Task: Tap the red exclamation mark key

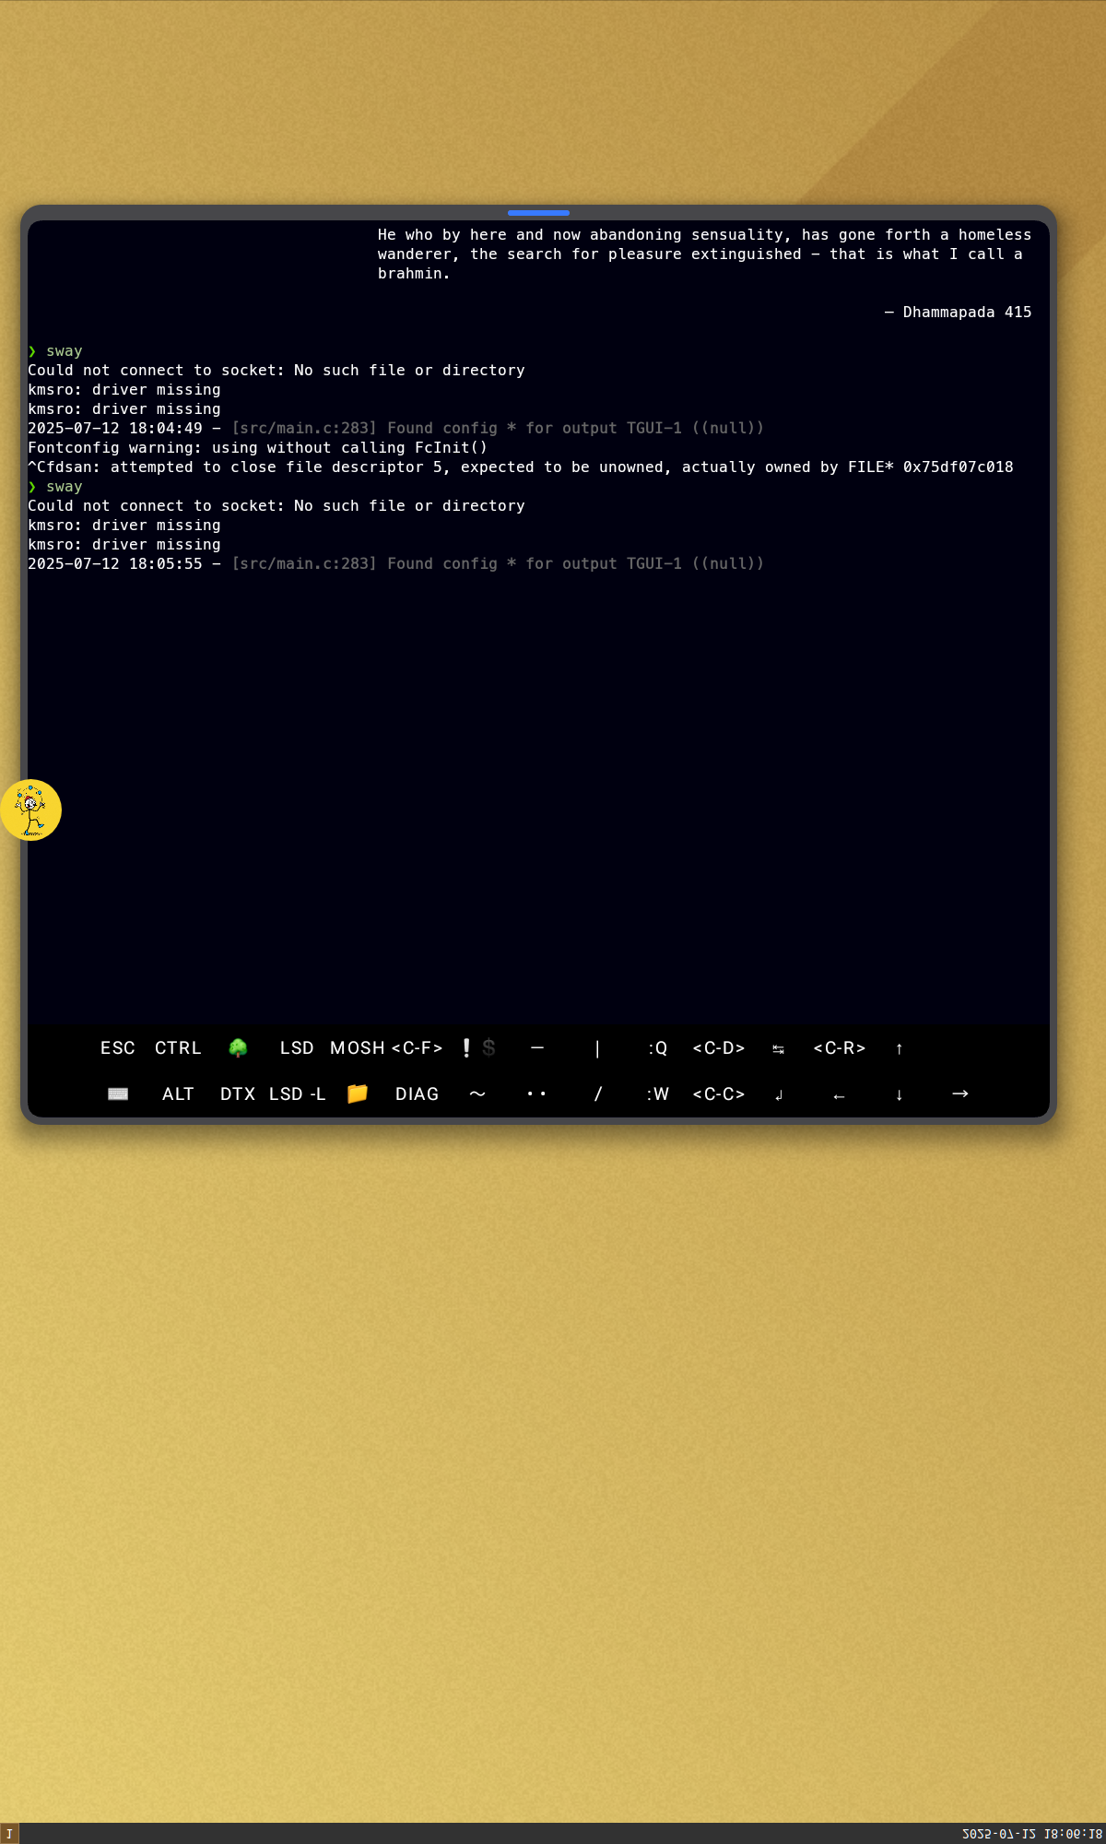Action: (466, 1048)
